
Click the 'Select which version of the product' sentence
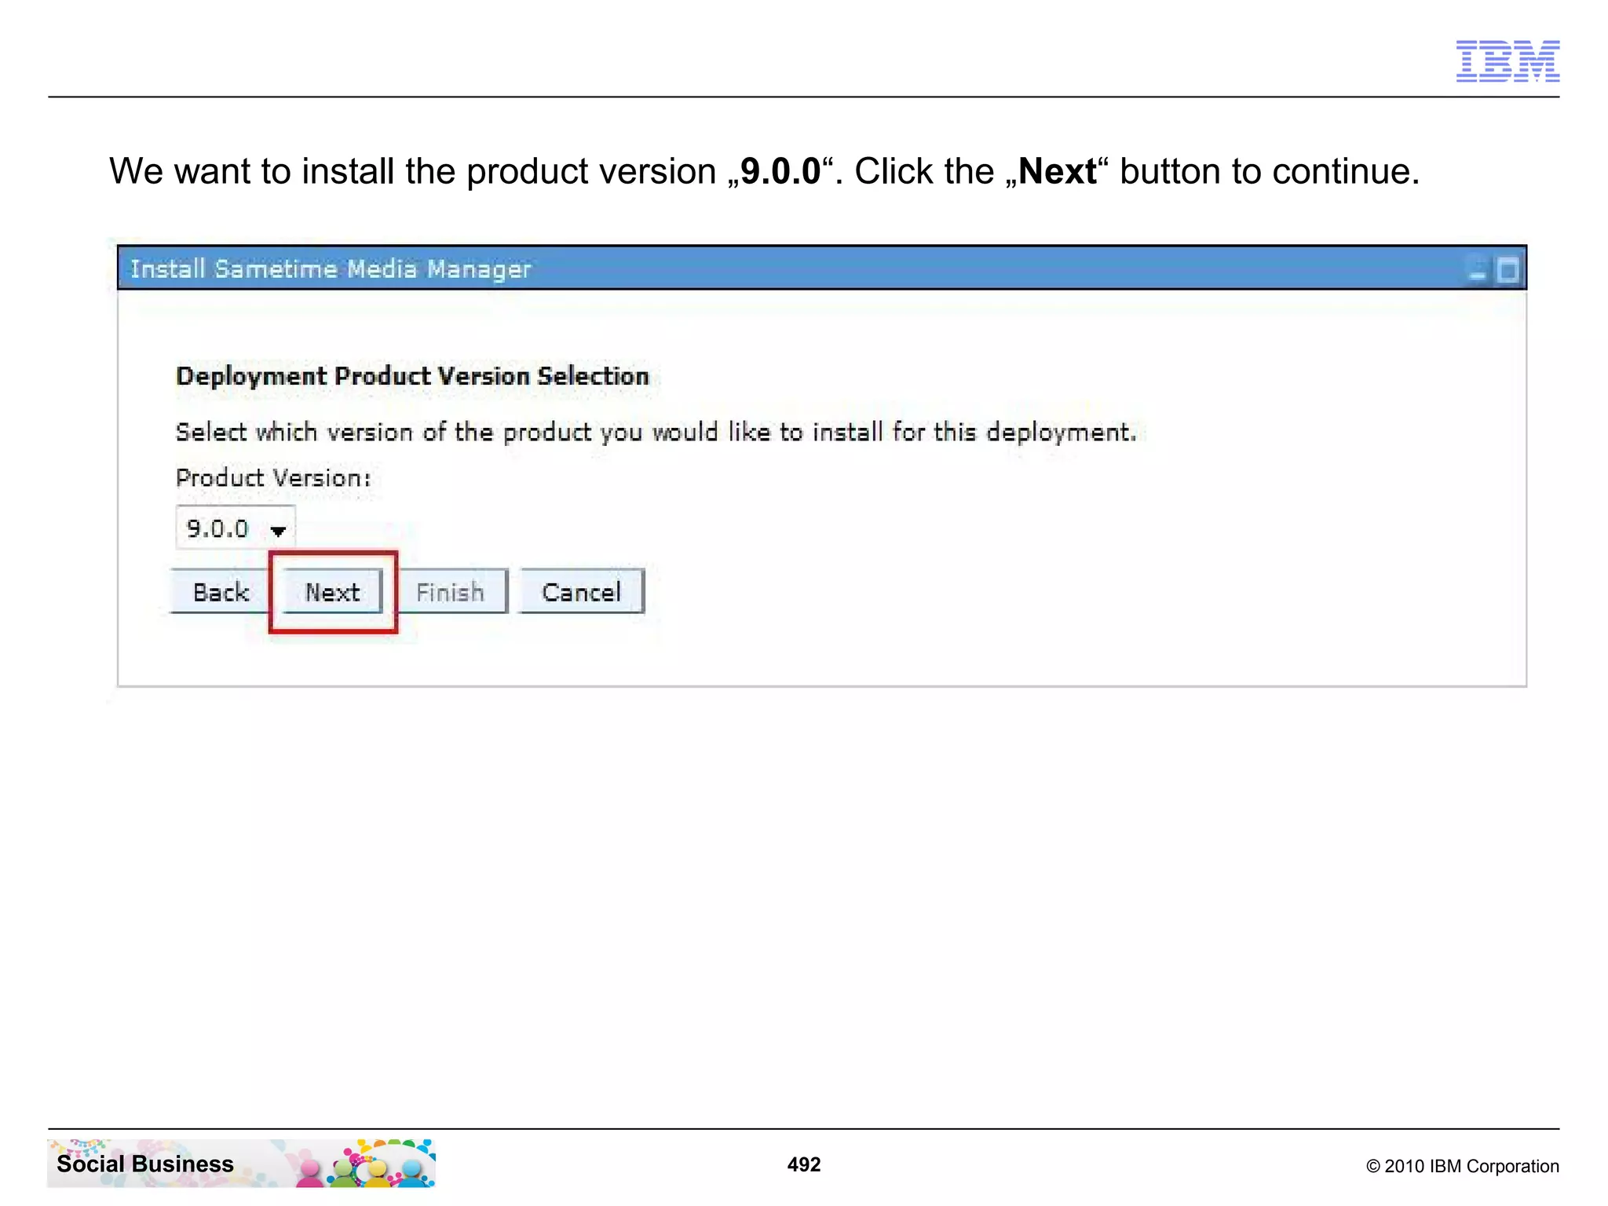(656, 433)
